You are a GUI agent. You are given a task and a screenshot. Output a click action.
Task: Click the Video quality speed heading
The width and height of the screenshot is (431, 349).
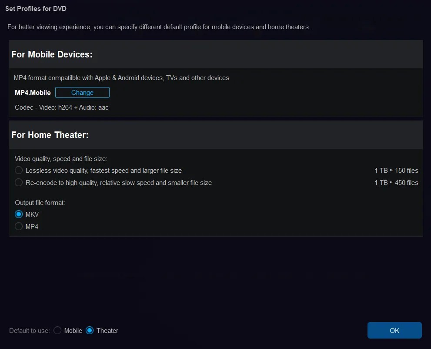click(61, 158)
